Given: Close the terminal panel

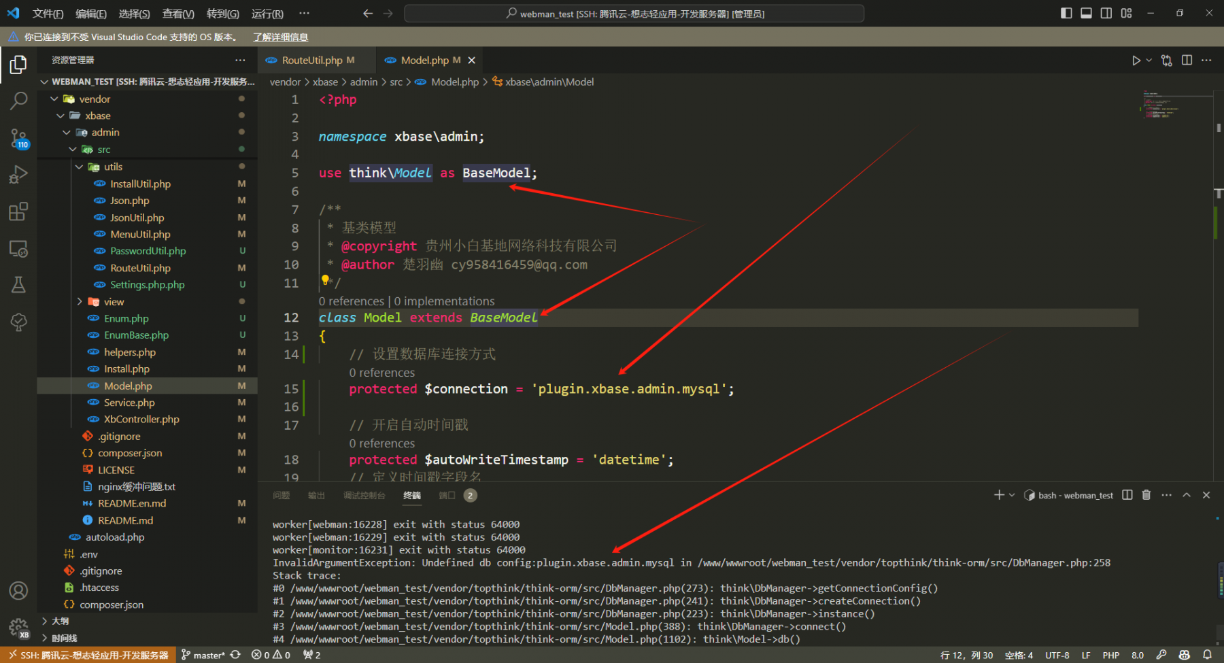Looking at the screenshot, I should pos(1206,495).
